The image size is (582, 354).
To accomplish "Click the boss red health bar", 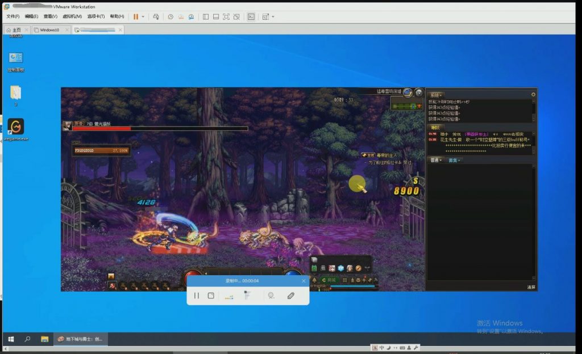I will [160, 128].
